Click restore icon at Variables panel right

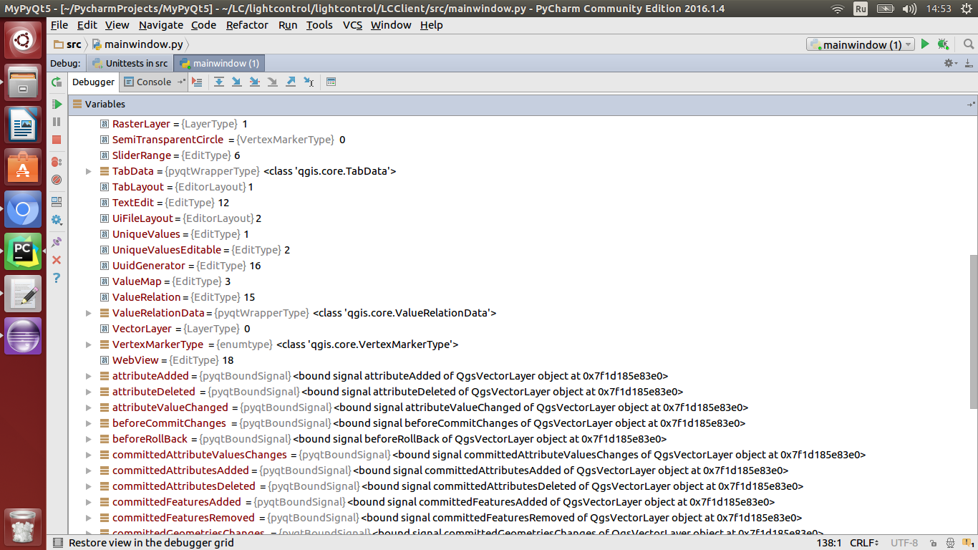coord(971,105)
